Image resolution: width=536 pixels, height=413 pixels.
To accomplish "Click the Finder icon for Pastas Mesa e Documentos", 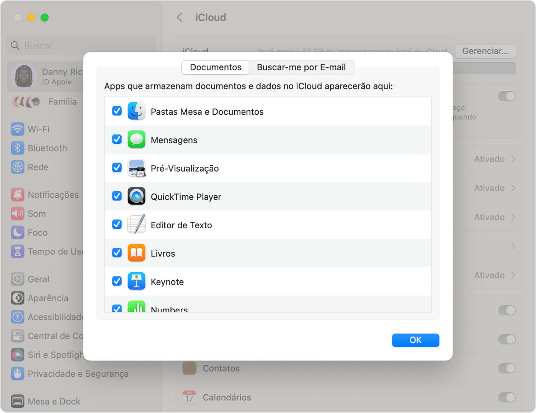I will [136, 111].
